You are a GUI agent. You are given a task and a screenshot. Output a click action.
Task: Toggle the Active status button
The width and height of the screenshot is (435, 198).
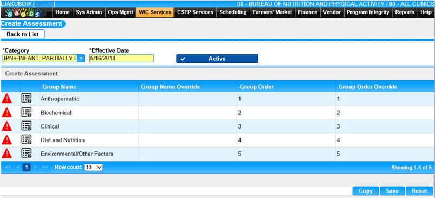click(217, 59)
